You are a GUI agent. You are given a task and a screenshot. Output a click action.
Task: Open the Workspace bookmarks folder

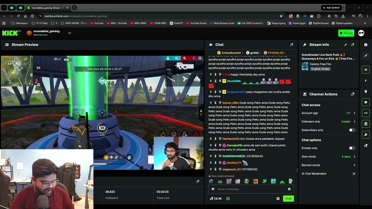[19, 23]
